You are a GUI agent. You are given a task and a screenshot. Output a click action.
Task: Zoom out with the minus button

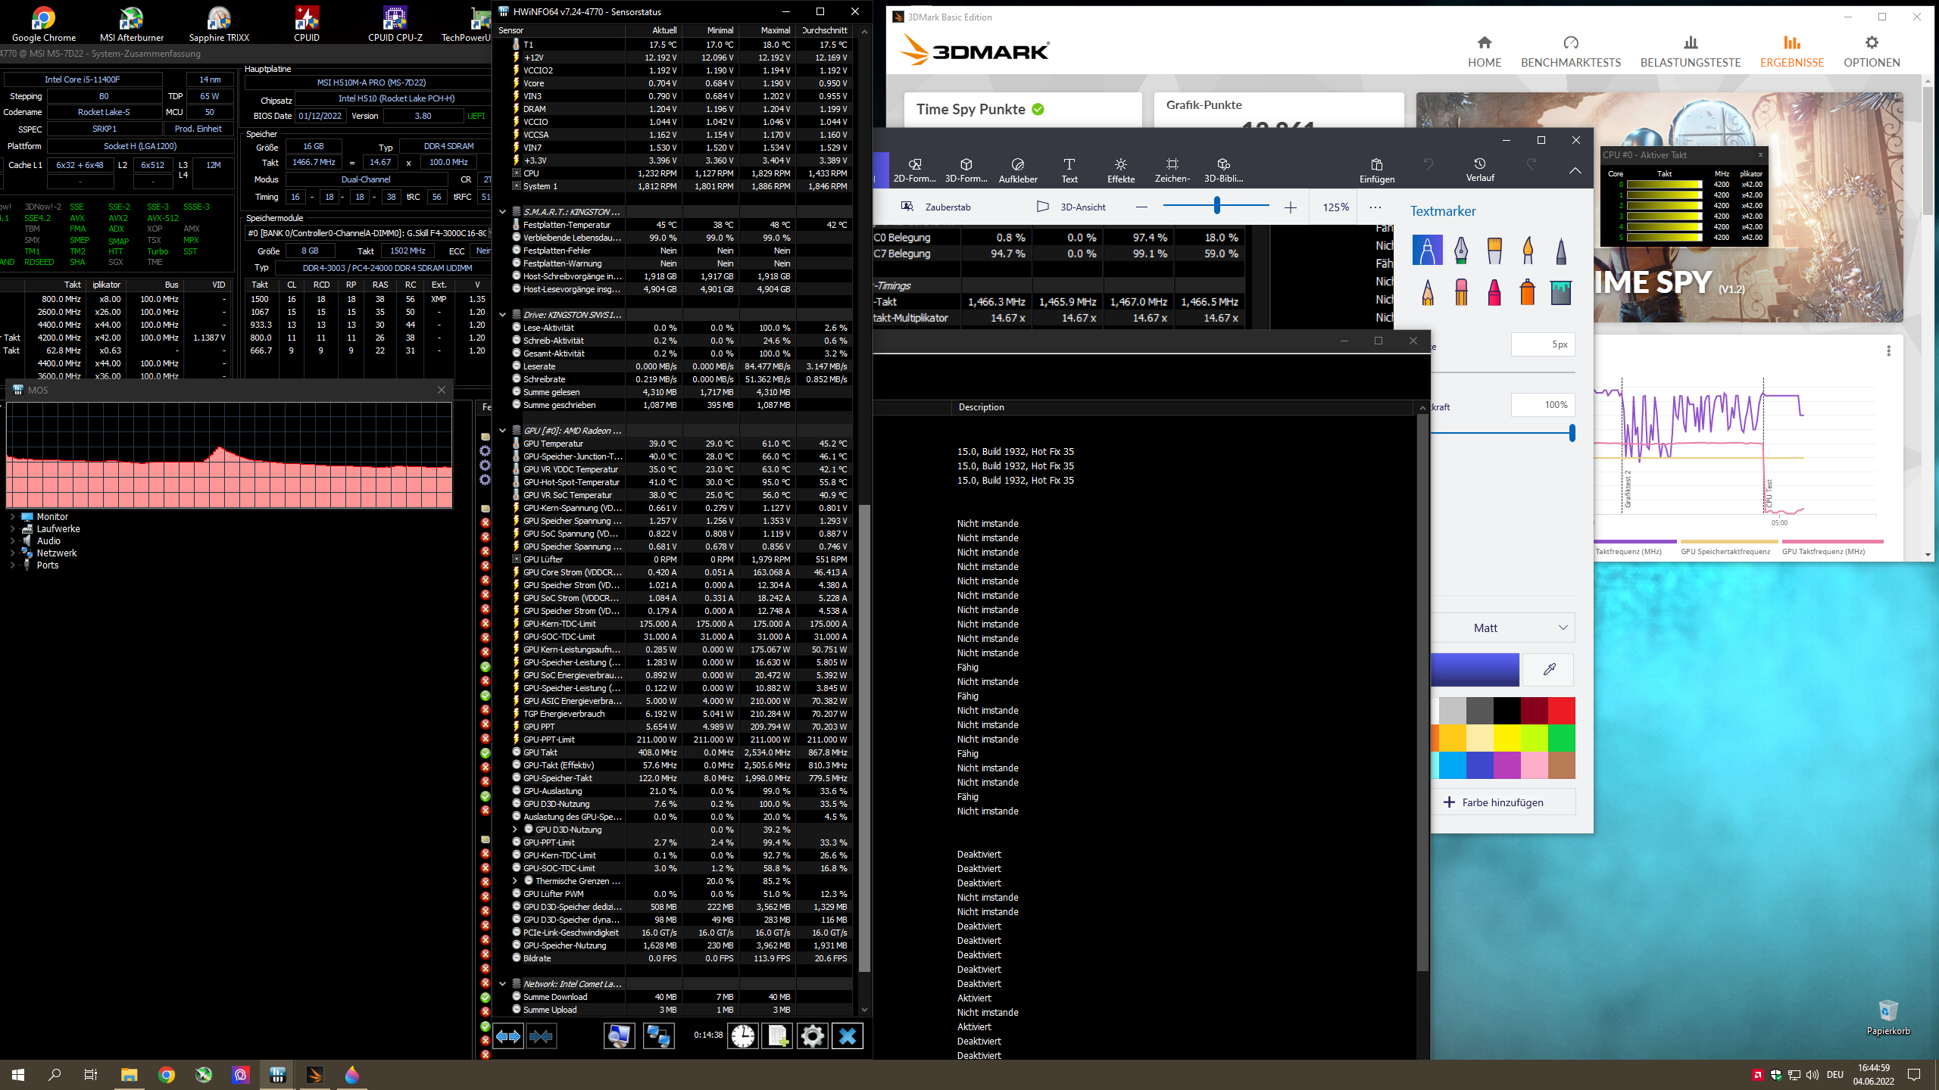coord(1141,207)
